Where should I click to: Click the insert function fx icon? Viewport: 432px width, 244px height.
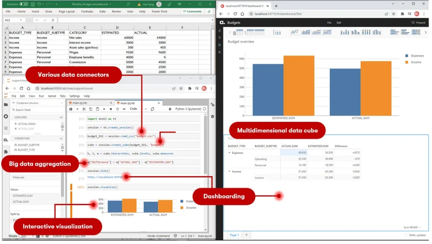point(53,20)
